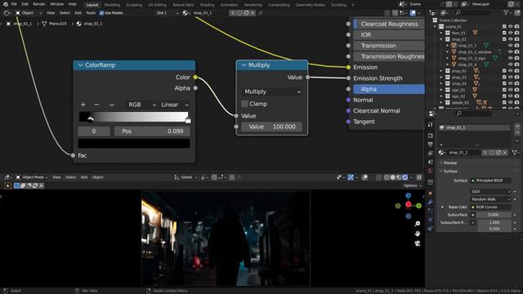Click the IOR field
The image size is (523, 294).
click(389, 34)
